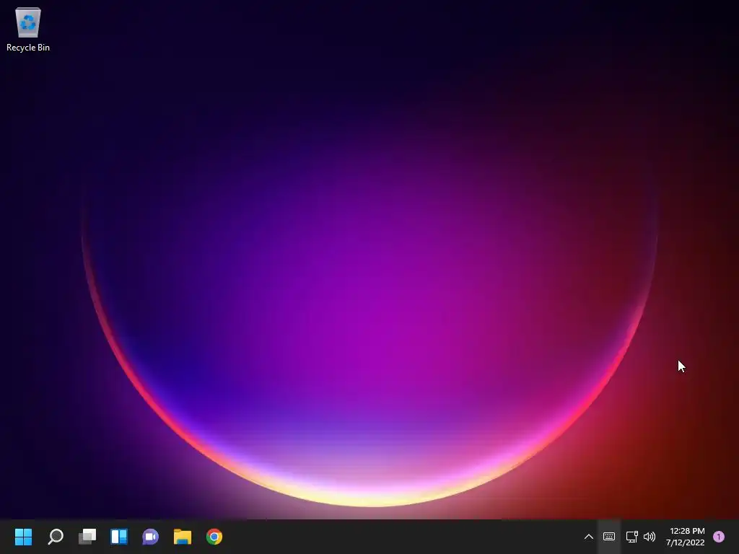
Task: Open the Widgets panel
Action: [119, 537]
